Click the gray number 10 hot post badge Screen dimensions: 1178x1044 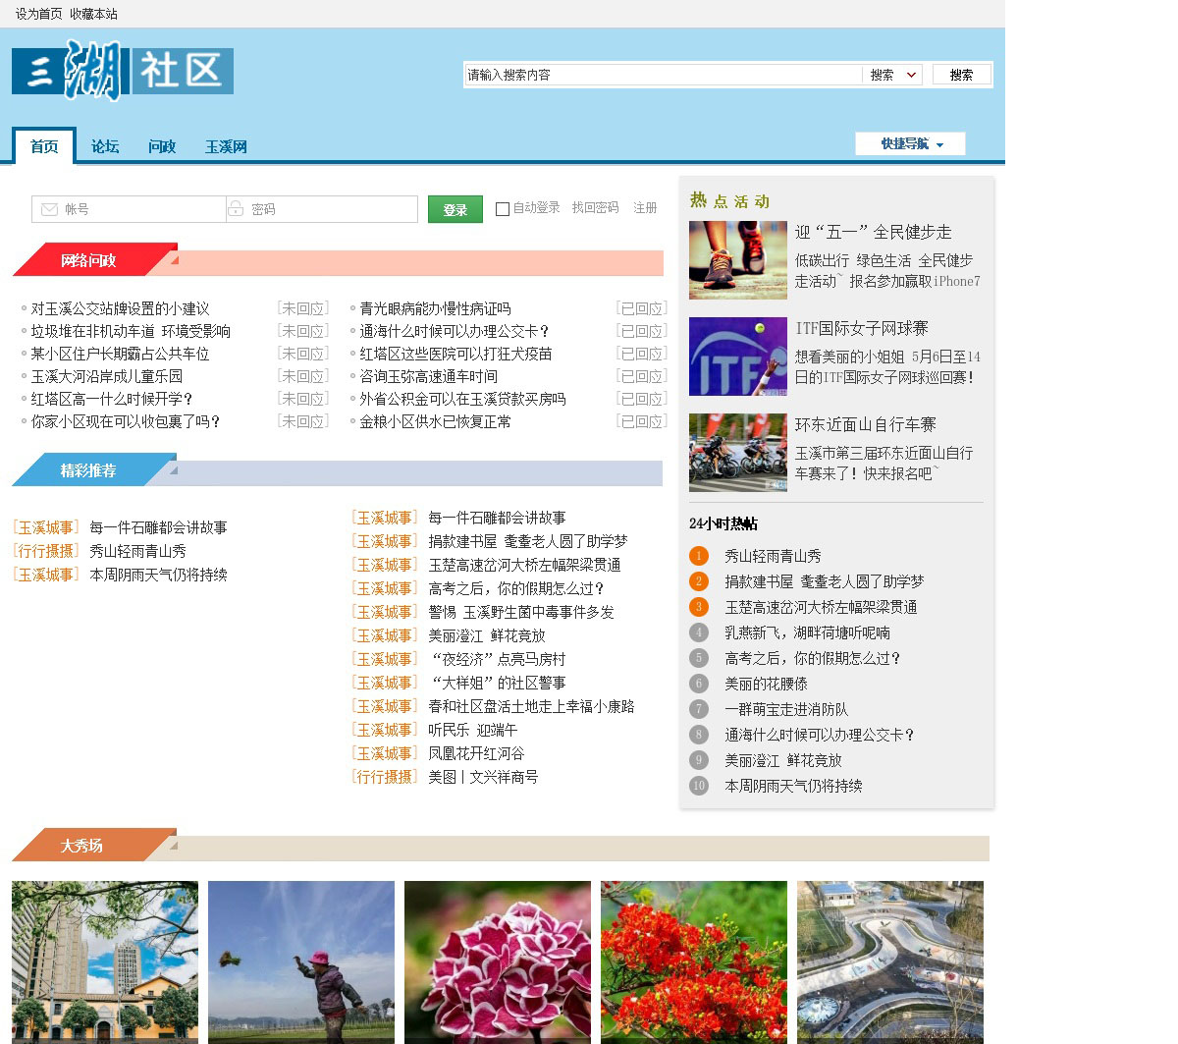699,786
